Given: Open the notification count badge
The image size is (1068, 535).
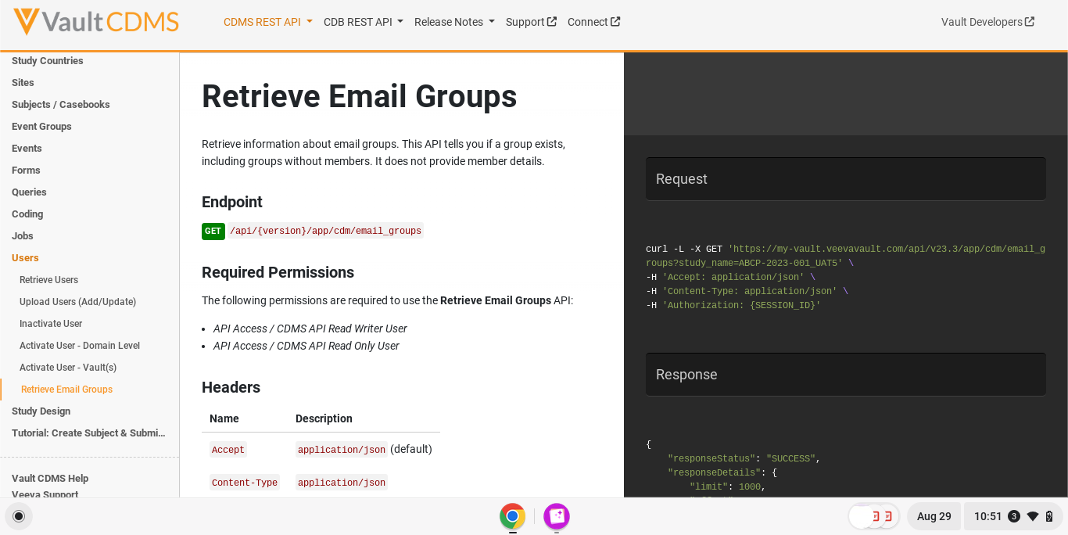Looking at the screenshot, I should [1014, 516].
